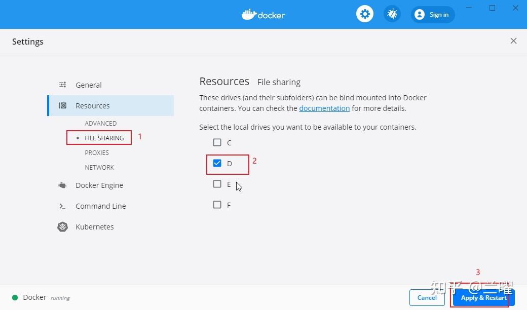Enable sharing for drive C
527x310 pixels.
(217, 142)
